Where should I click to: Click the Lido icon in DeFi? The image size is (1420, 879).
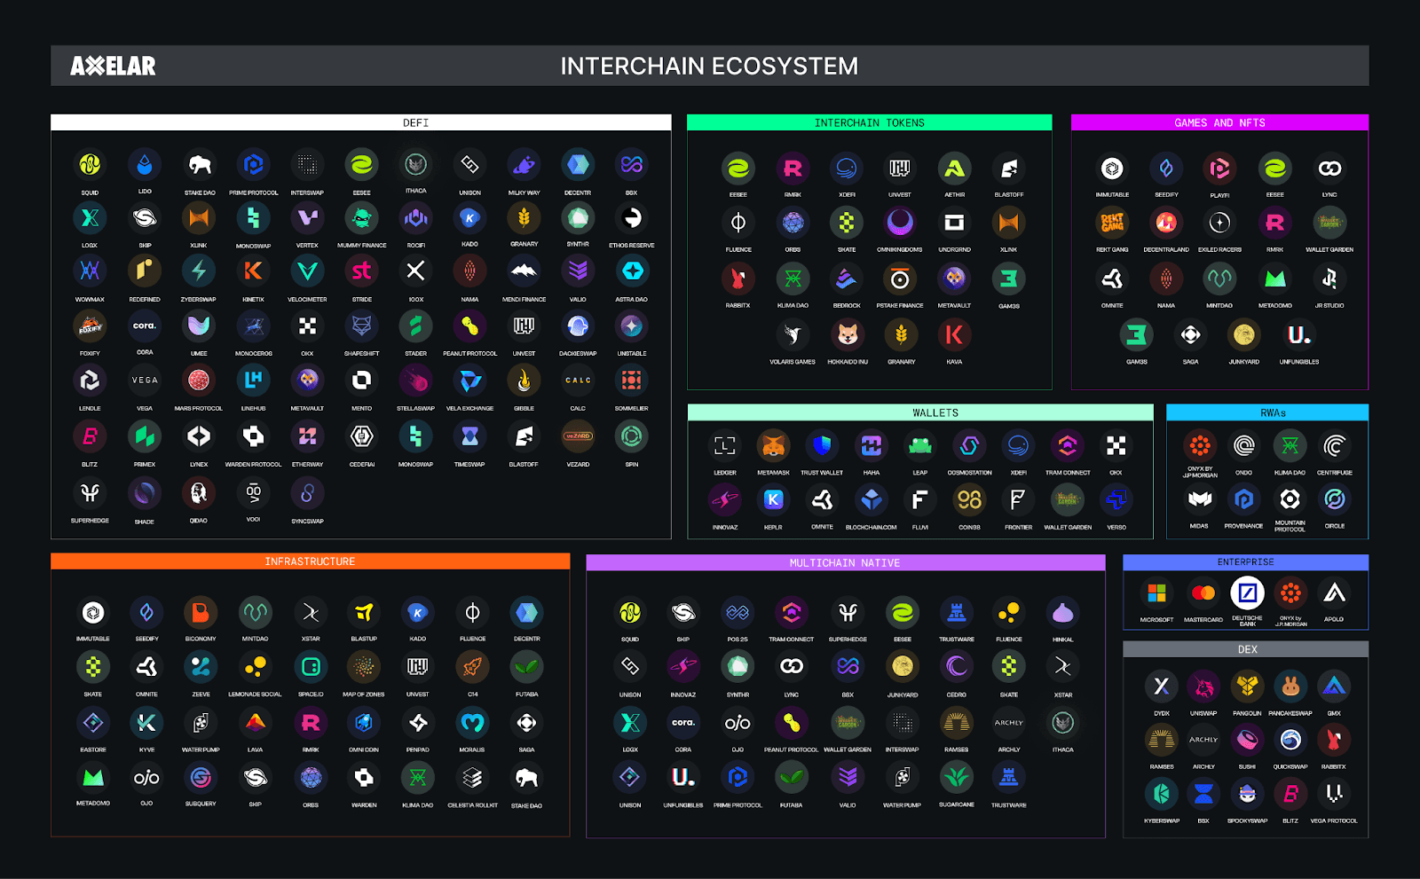(145, 165)
